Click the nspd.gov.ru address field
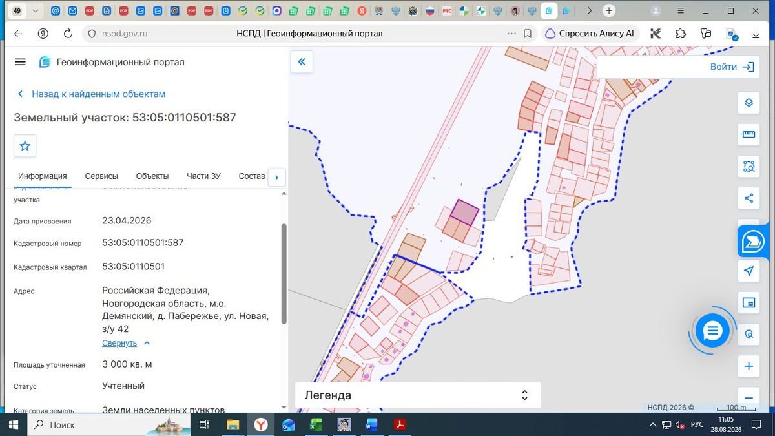 pyautogui.click(x=123, y=34)
